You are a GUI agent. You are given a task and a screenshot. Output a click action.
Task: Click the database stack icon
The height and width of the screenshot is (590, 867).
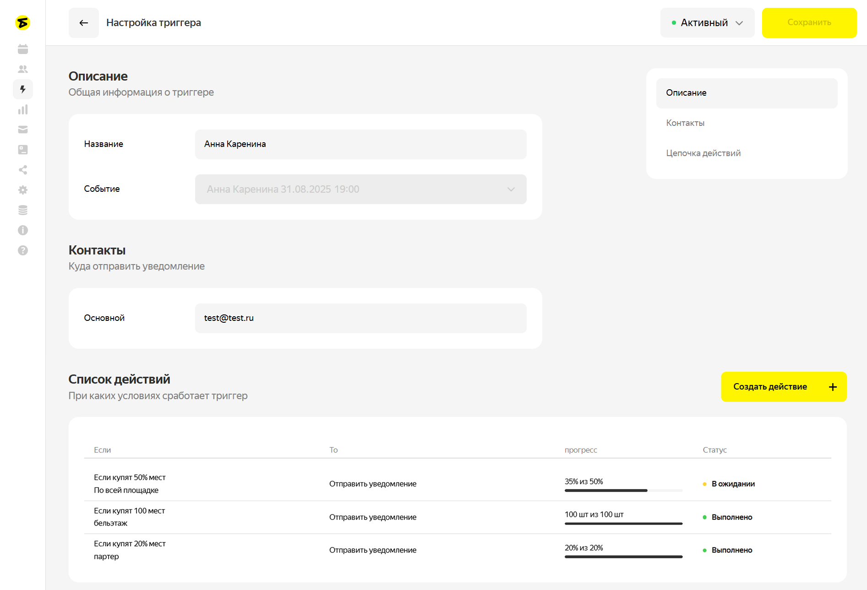[23, 210]
